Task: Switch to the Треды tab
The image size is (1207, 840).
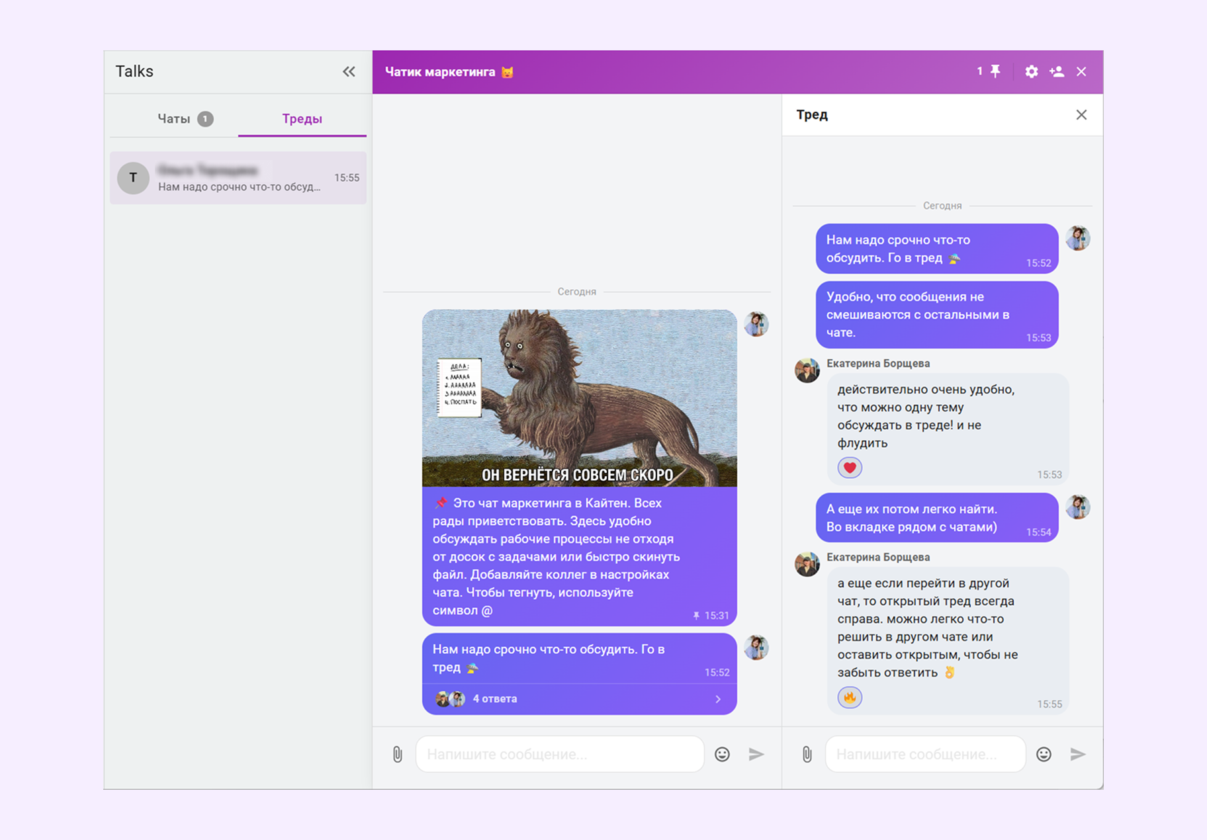Action: [302, 118]
